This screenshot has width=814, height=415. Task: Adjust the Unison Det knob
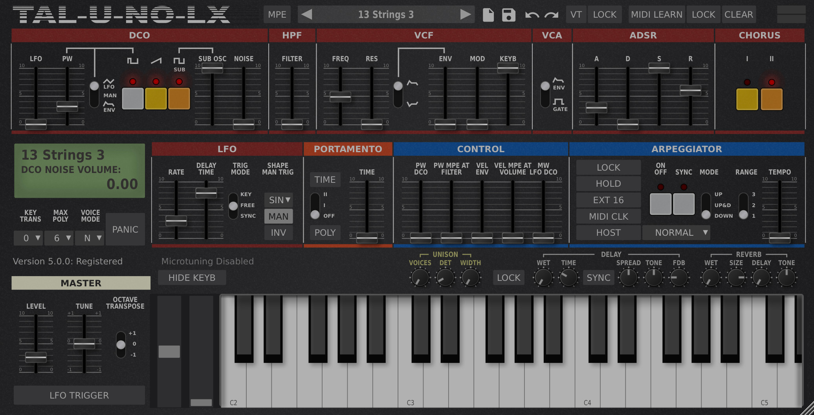click(445, 278)
